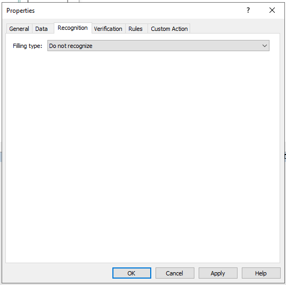
Task: Click the empty Recognition panel area
Action: click(x=143, y=157)
